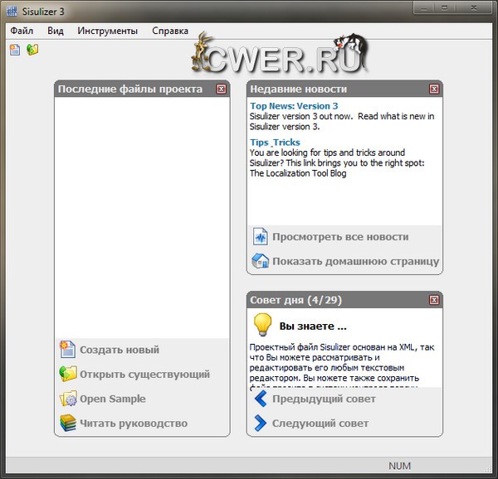
Task: Click the Показать домашнюю страницу house icon
Action: tap(260, 260)
